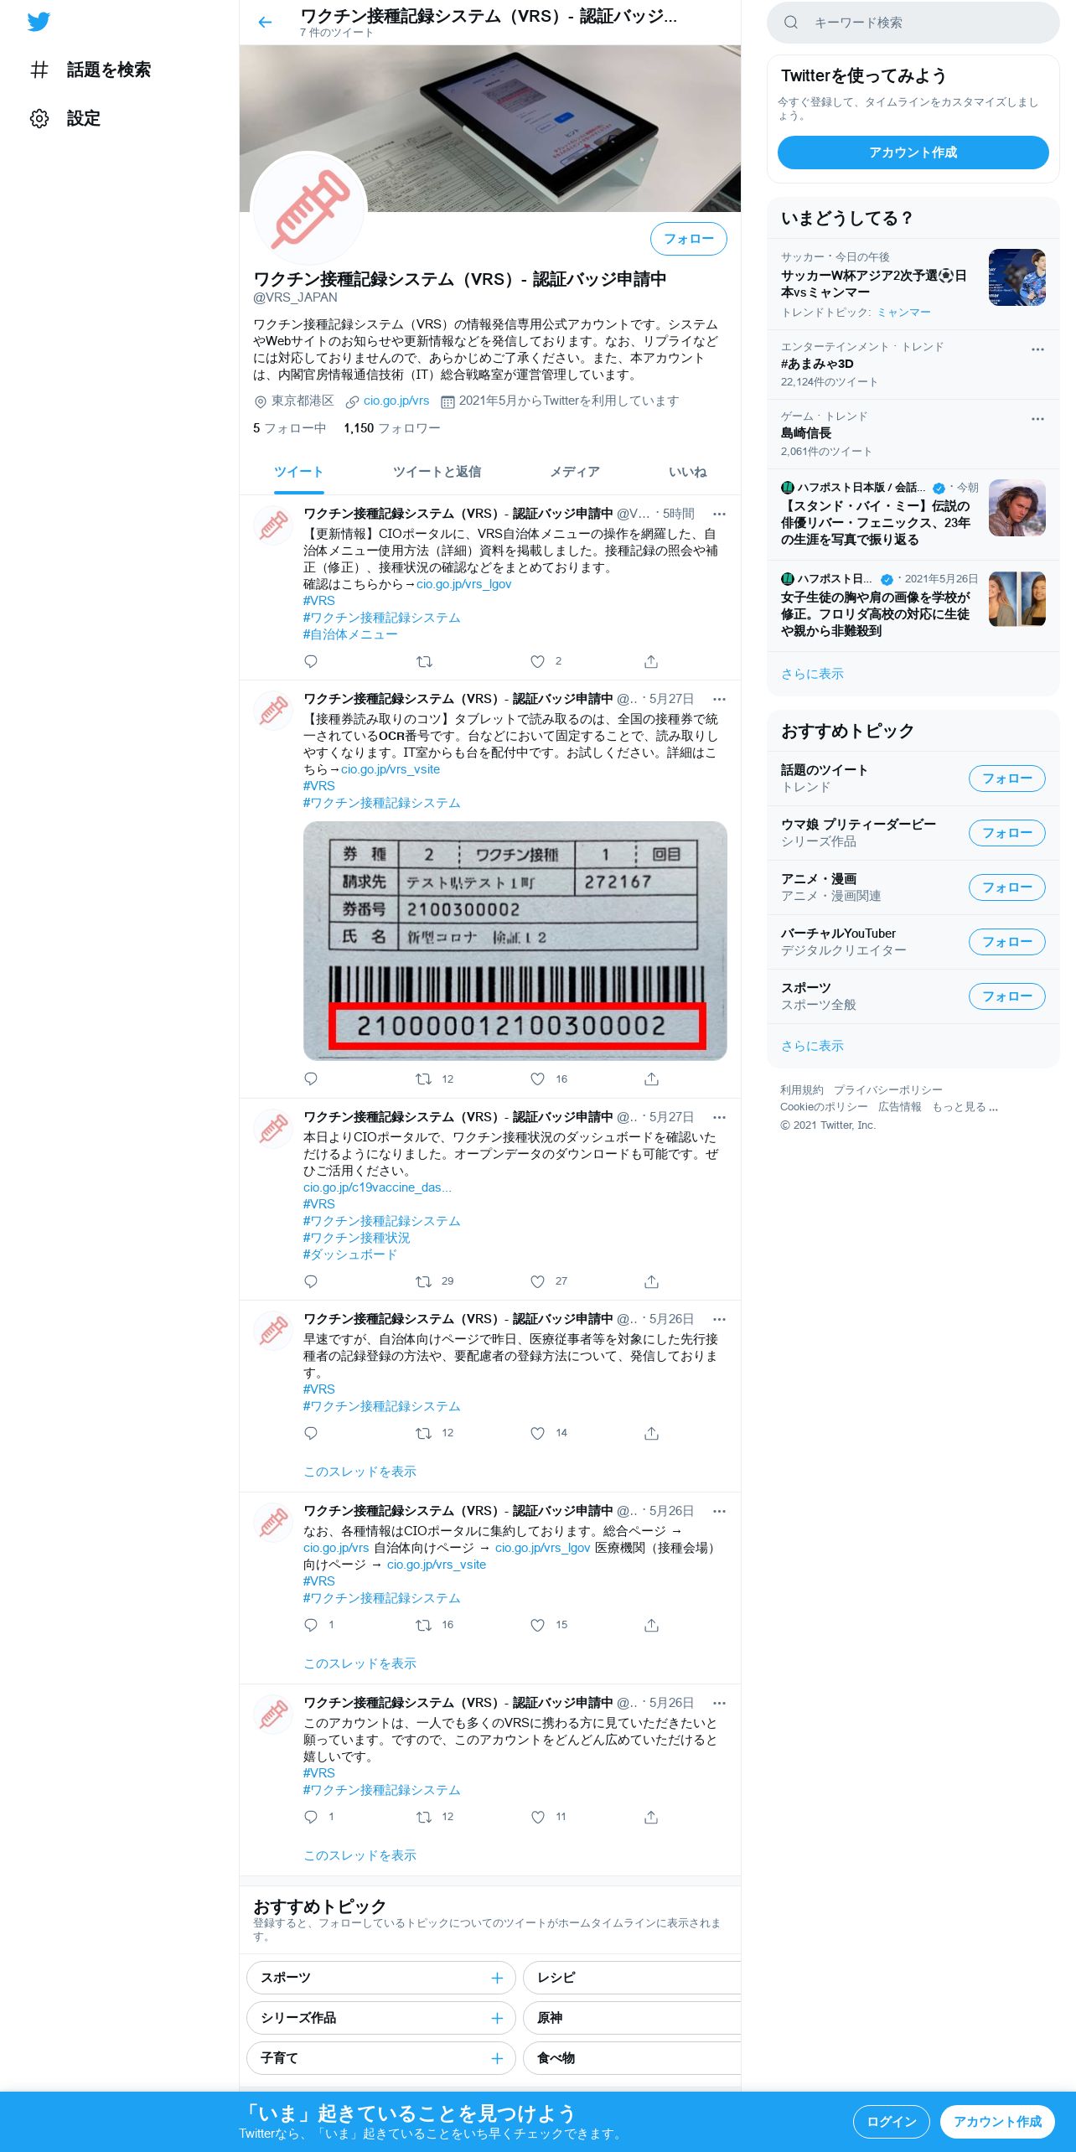The image size is (1076, 2152).
Task: Click the キーワード検索 search field
Action: point(913,23)
